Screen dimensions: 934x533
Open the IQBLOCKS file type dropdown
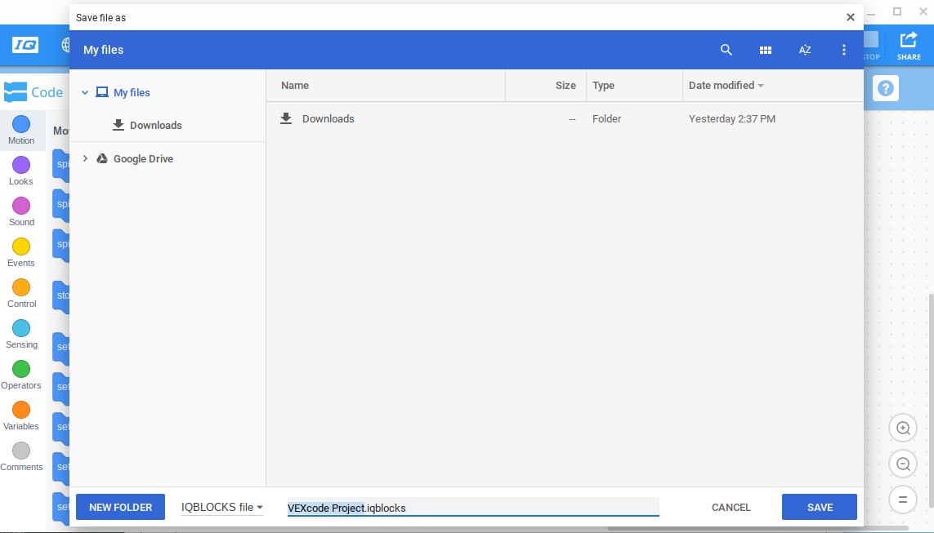221,507
